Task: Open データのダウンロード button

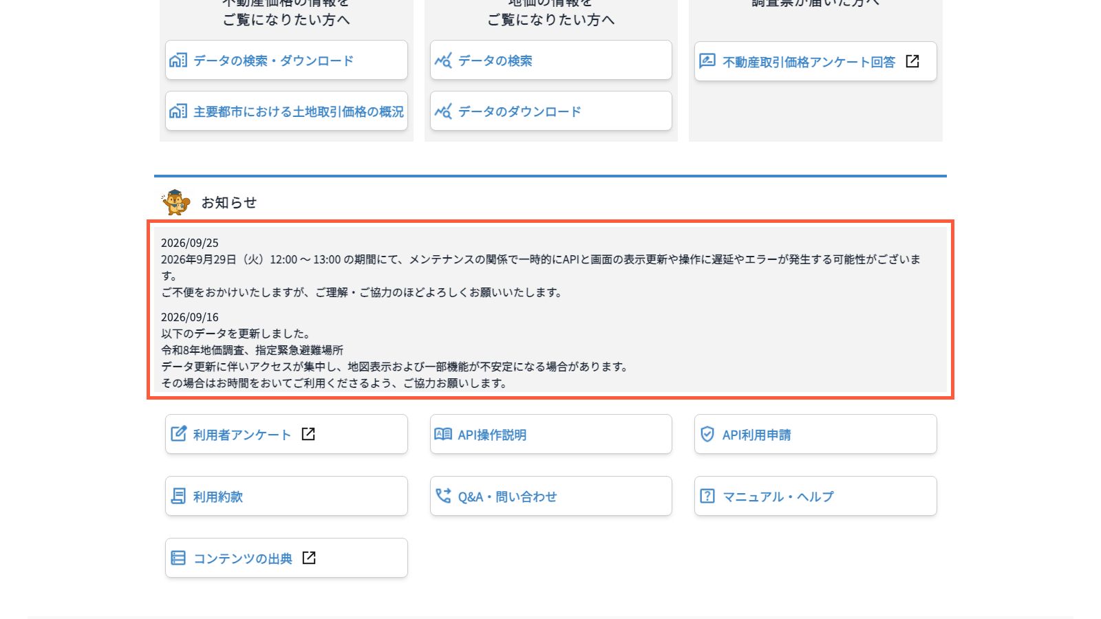Action: tap(550, 111)
